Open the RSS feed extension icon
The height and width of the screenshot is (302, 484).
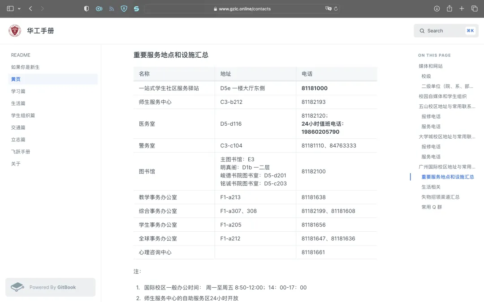pyautogui.click(x=112, y=9)
